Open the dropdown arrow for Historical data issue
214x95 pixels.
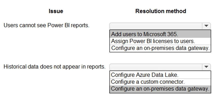pyautogui.click(x=206, y=67)
